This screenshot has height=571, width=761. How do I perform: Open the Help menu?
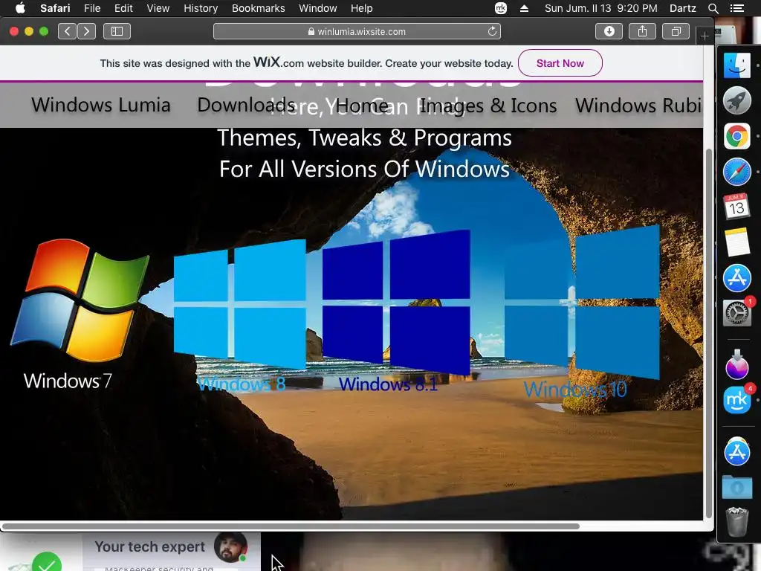(362, 8)
